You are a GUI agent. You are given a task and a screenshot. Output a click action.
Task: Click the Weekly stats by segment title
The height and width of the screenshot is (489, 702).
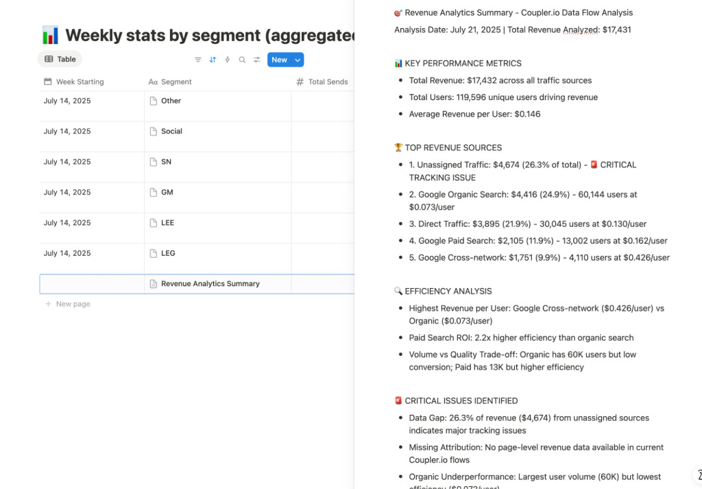click(210, 35)
